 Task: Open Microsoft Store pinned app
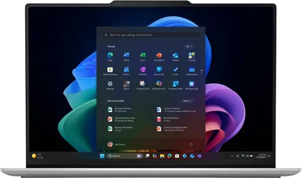[110, 71]
